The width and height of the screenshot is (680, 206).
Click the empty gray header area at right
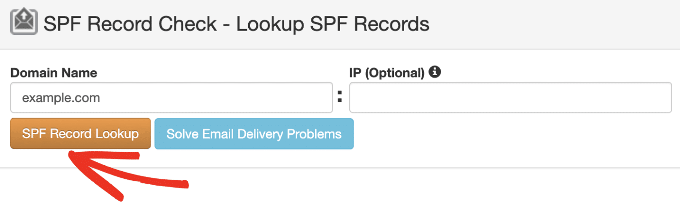(559, 24)
